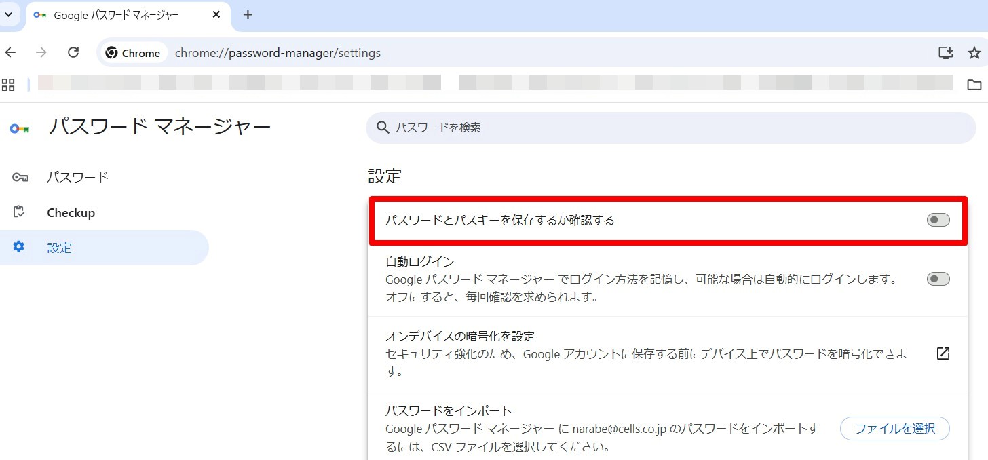
Task: Reload the page with the refresh icon
Action: tap(73, 53)
